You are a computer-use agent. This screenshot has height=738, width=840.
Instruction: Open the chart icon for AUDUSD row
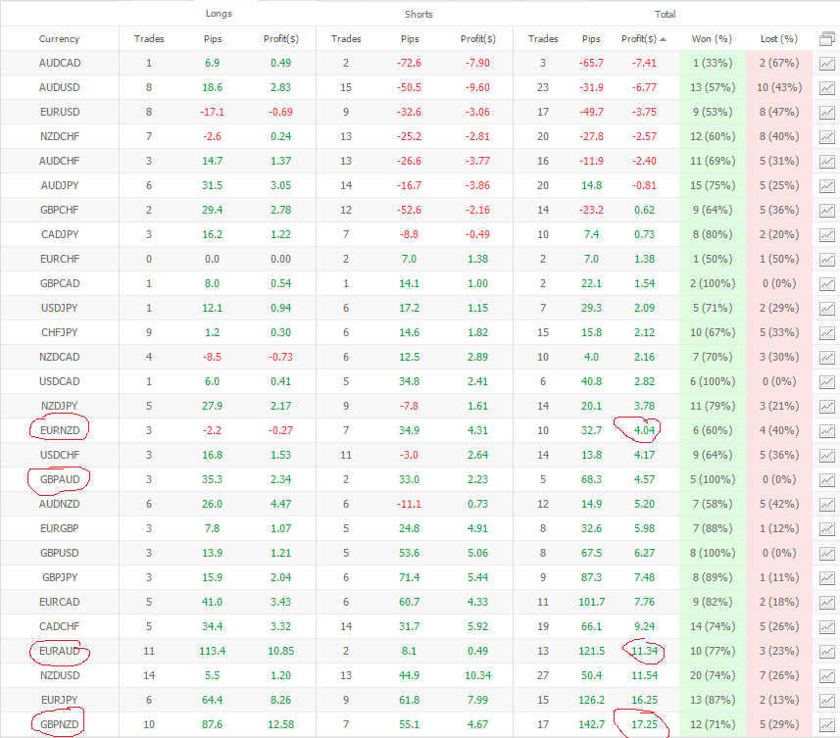(826, 88)
